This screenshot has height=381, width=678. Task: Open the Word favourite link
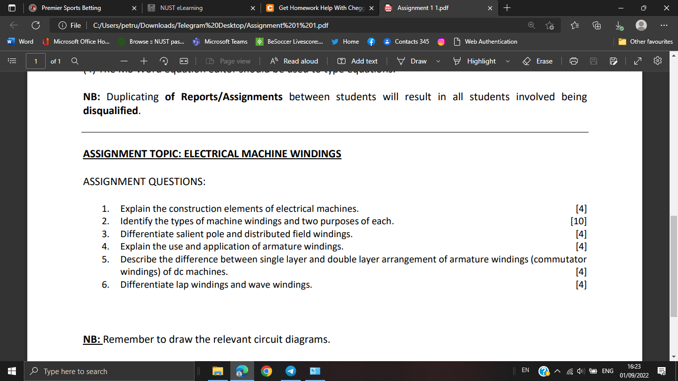tap(20, 42)
